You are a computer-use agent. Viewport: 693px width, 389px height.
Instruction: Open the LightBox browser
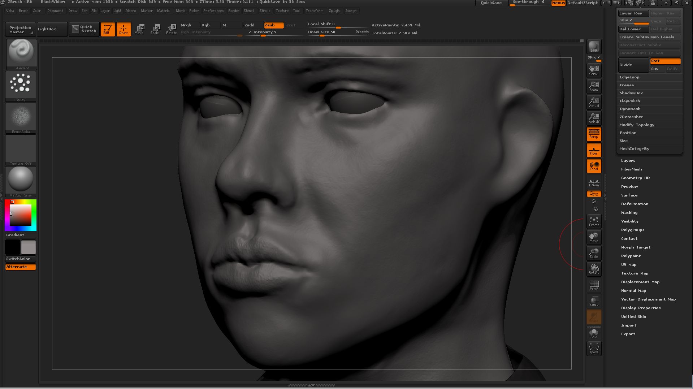click(52, 29)
